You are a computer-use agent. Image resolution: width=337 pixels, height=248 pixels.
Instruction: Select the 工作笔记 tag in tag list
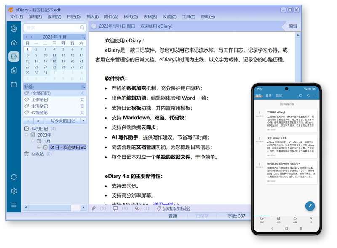[40, 100]
